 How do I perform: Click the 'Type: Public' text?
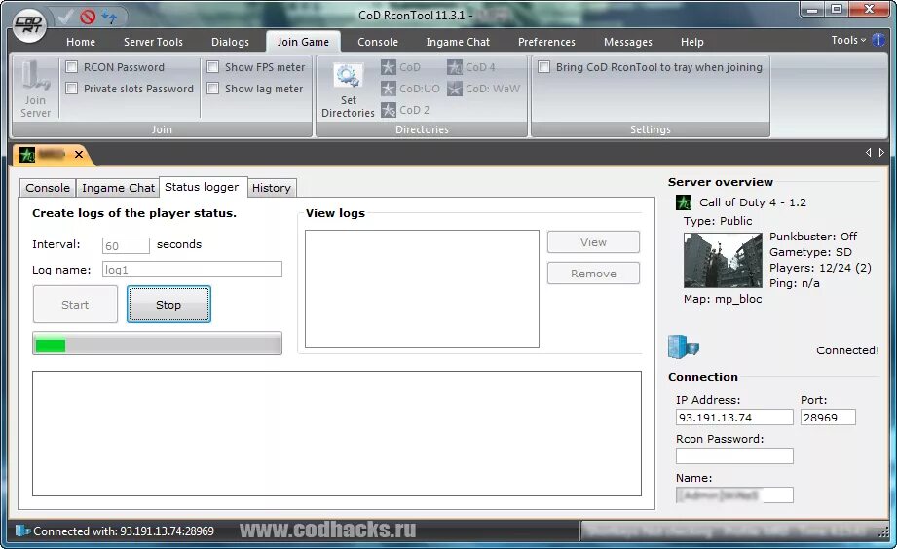(x=718, y=221)
